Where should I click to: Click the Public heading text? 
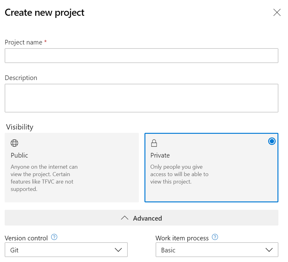[19, 155]
